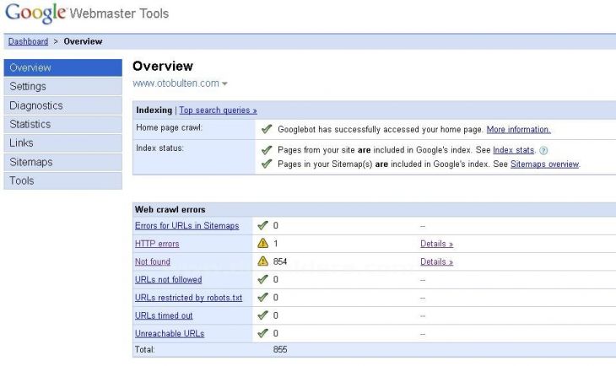Viewport: 616px width, 366px height.
Task: Click the green checkmark for Home page crawl
Action: tap(266, 130)
